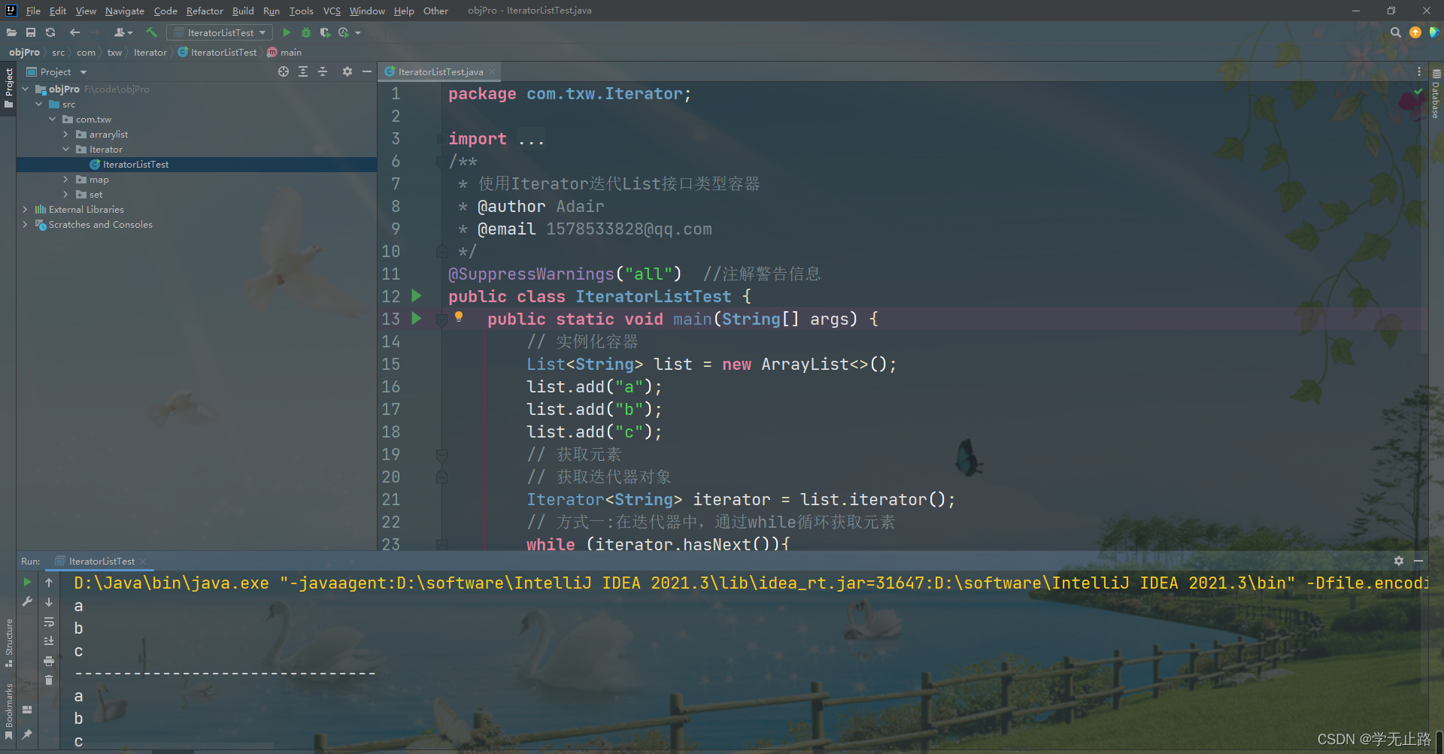Open dropdown arrow beside Profiler icon
This screenshot has height=754, width=1444.
coord(358,32)
